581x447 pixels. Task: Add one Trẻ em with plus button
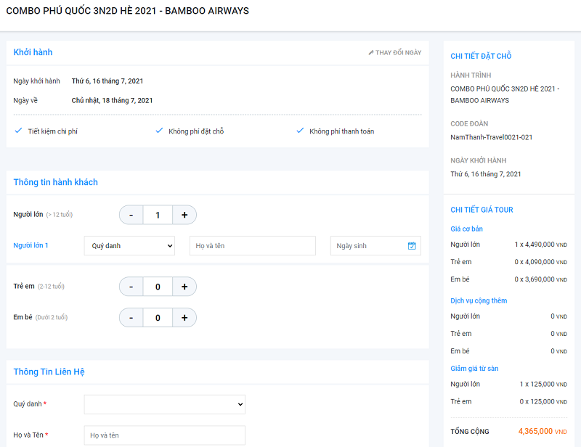coord(184,287)
